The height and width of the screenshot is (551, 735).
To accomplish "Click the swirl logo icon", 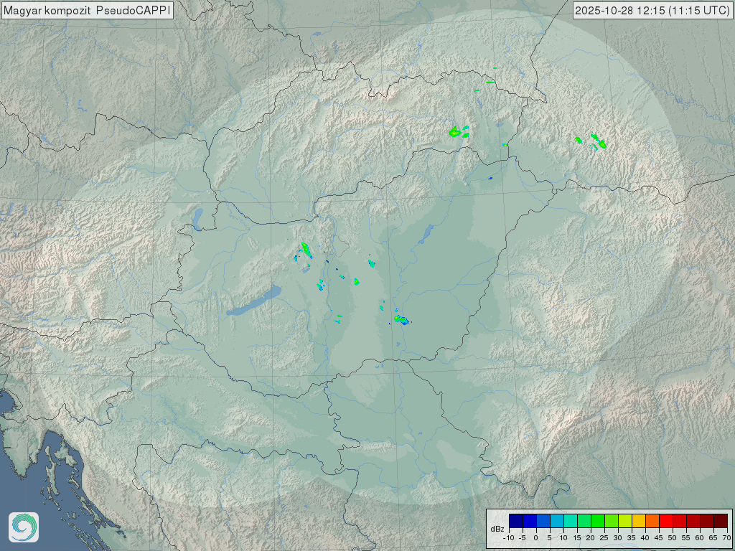I will [23, 527].
